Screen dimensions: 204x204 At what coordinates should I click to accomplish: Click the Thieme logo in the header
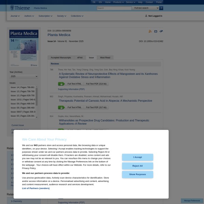tap(20, 8)
